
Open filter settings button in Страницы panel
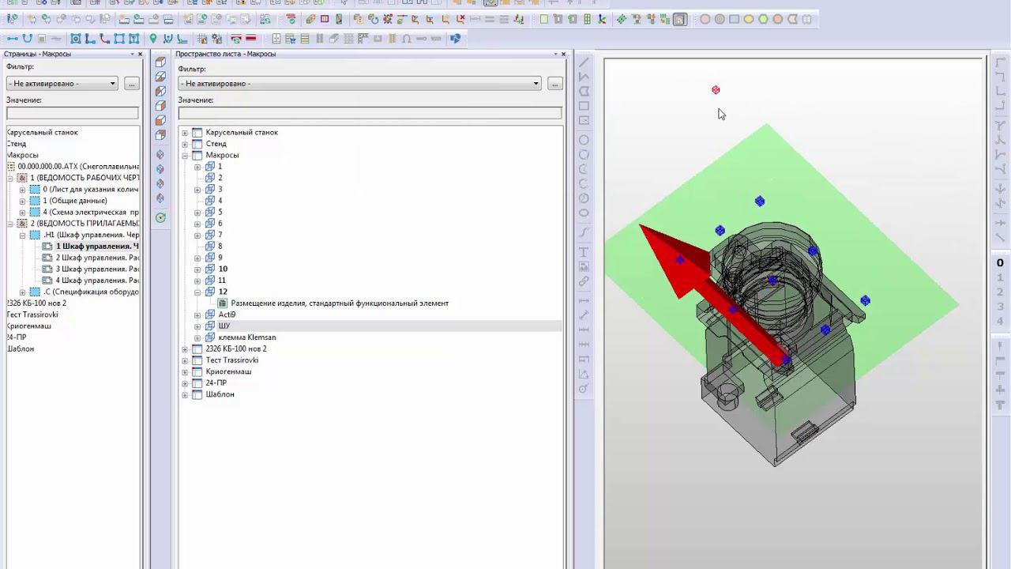pyautogui.click(x=132, y=84)
